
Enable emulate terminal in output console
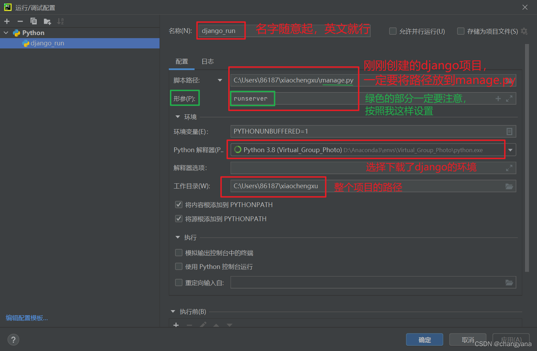pos(179,253)
